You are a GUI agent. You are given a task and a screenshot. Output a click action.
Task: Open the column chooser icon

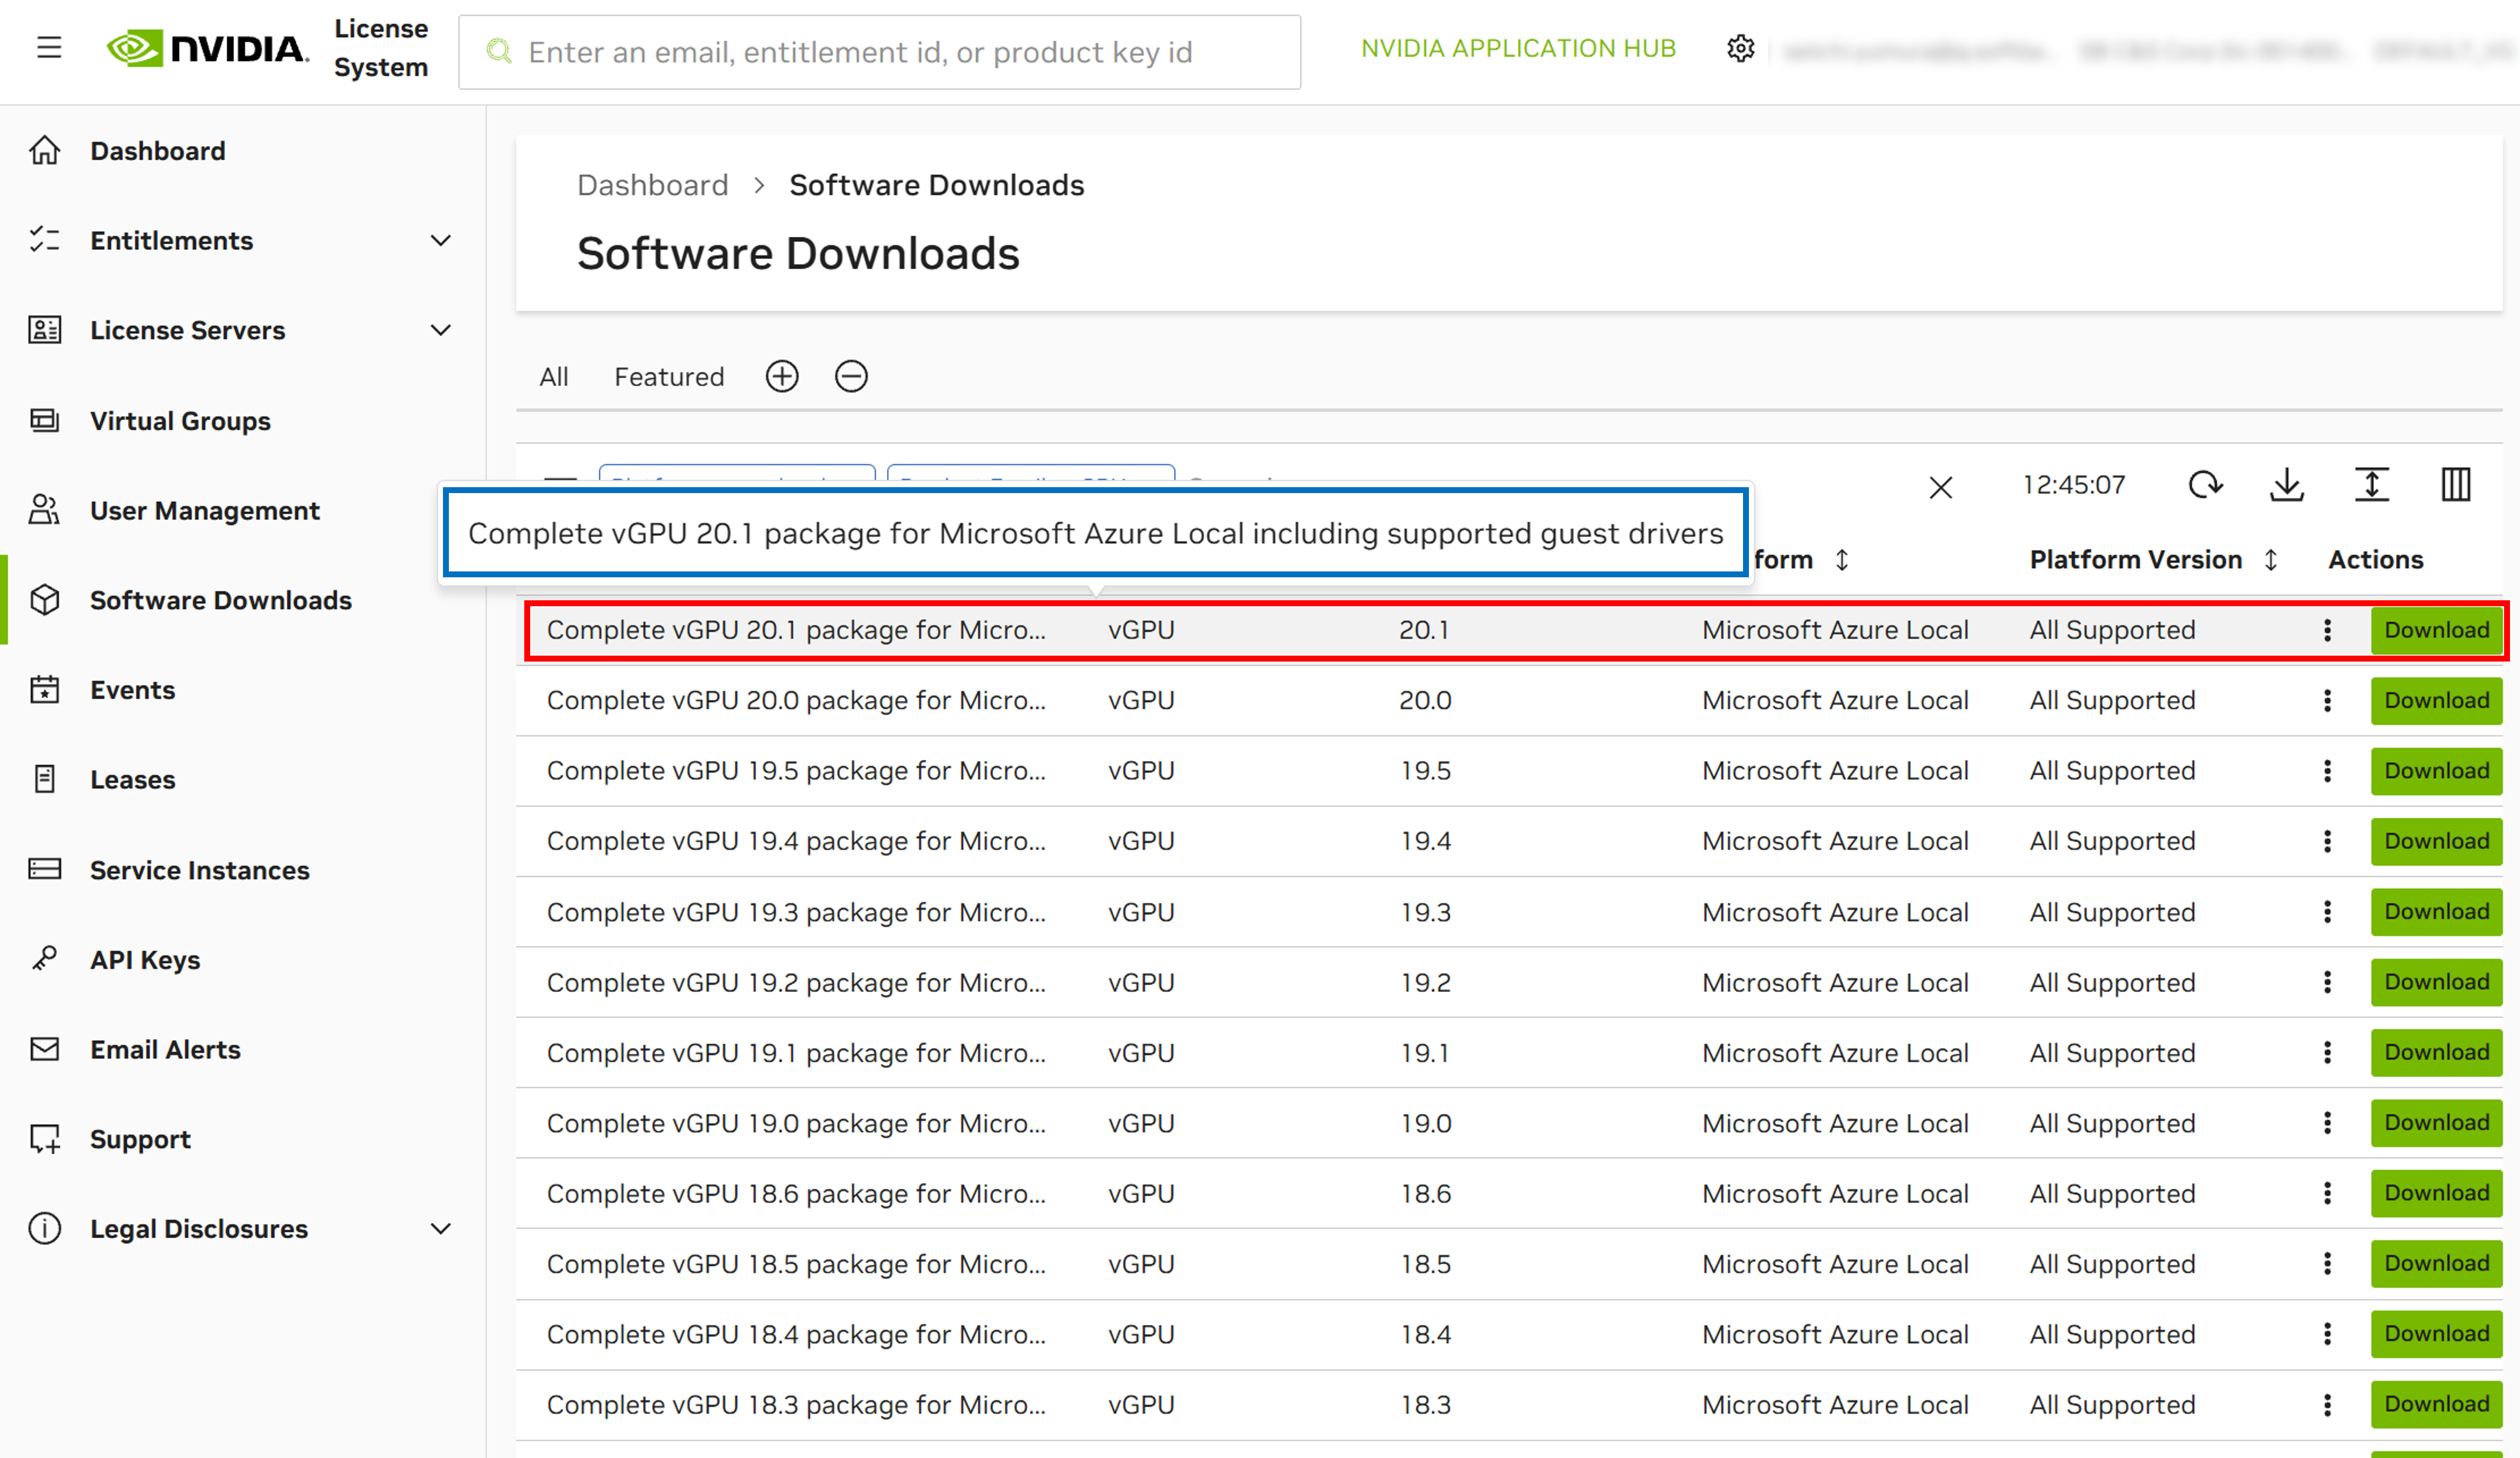pos(2456,485)
